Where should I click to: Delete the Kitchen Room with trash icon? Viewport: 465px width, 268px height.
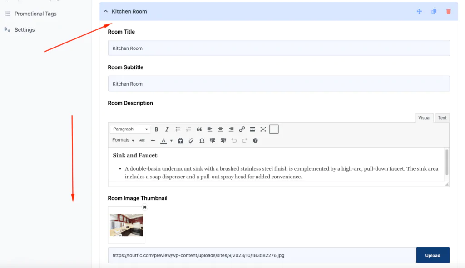pyautogui.click(x=448, y=11)
